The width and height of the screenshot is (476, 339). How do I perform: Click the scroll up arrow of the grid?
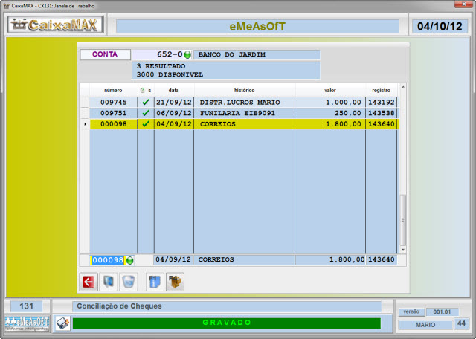(403, 88)
